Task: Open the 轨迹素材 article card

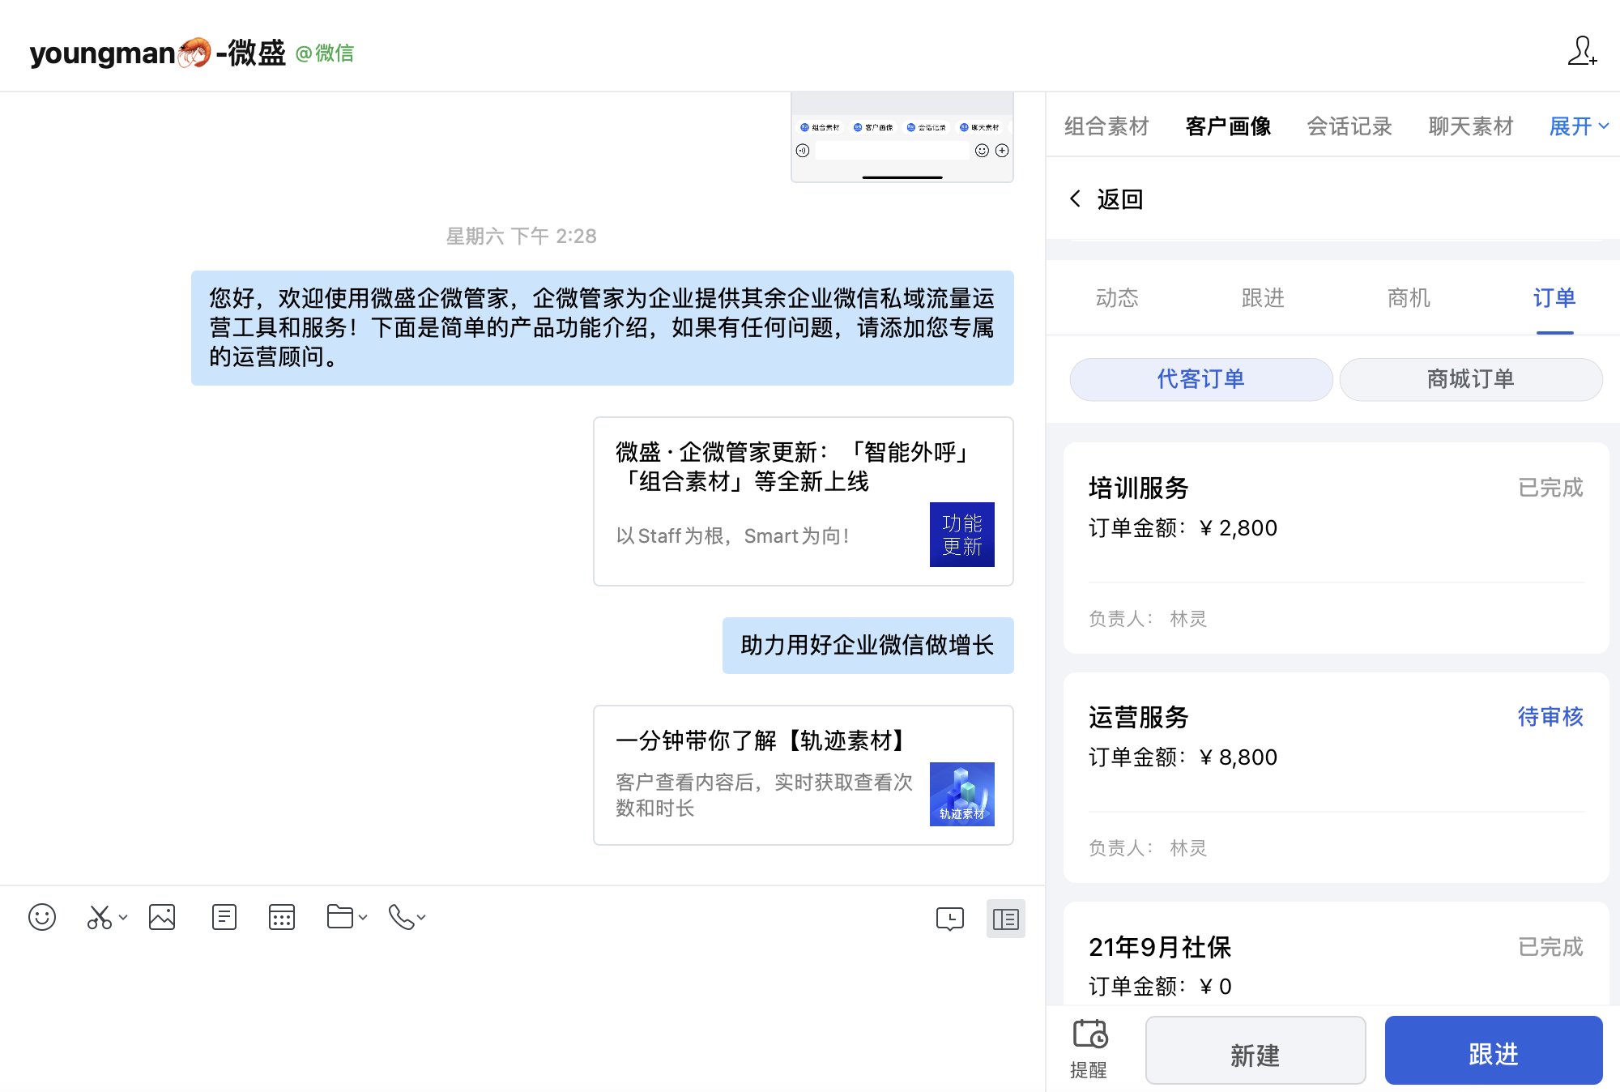Action: pyautogui.click(x=804, y=775)
